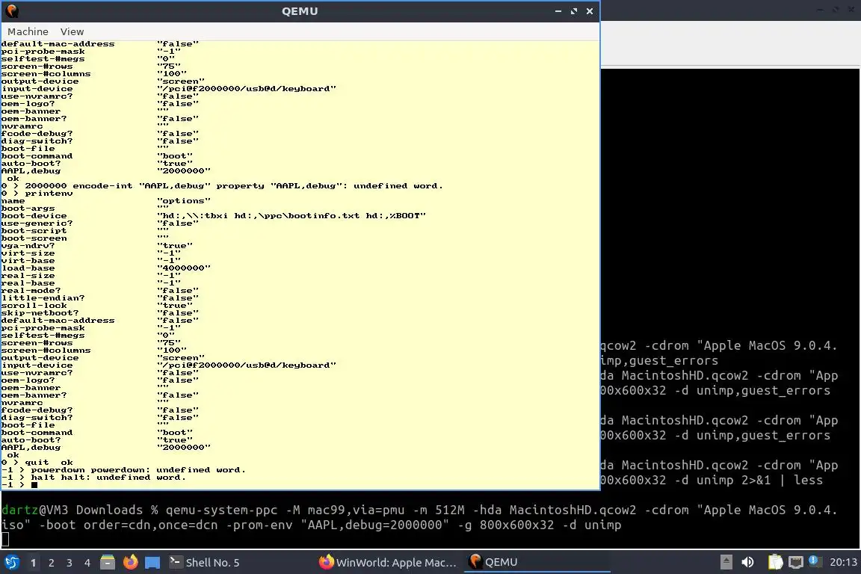Click the blue show-desktop icon in the taskbar

[x=152, y=563]
